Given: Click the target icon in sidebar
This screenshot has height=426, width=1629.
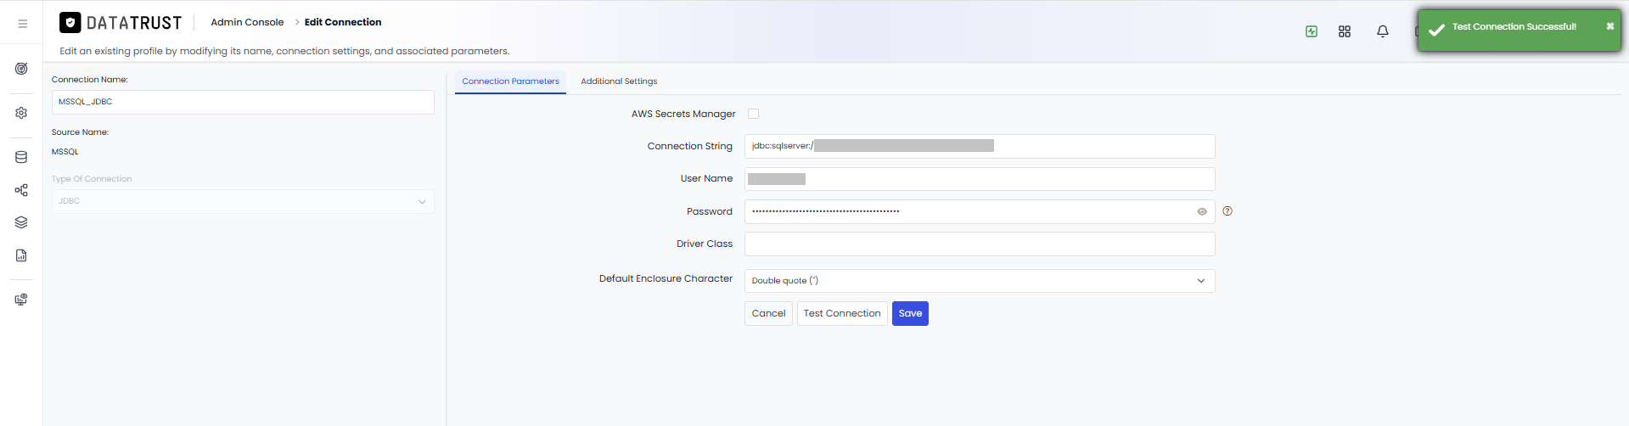Looking at the screenshot, I should [x=21, y=69].
